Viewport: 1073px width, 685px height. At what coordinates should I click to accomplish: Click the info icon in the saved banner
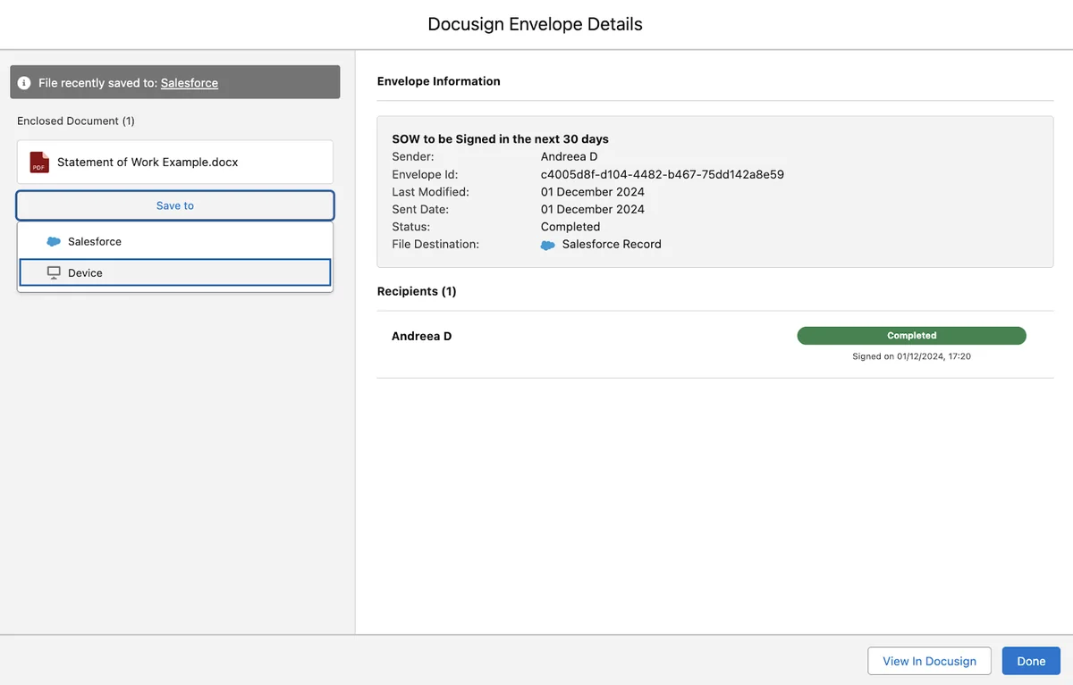point(24,83)
